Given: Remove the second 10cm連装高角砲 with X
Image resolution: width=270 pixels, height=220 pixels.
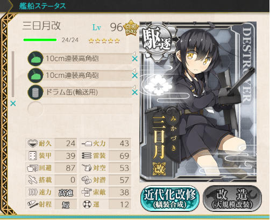Looking at the screenshot, I should click(x=135, y=76).
